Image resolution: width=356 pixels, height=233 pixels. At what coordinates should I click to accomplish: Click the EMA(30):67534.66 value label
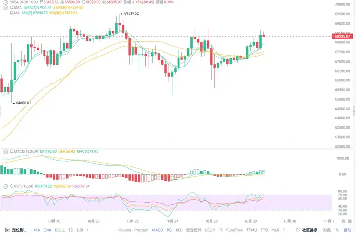point(68,8)
